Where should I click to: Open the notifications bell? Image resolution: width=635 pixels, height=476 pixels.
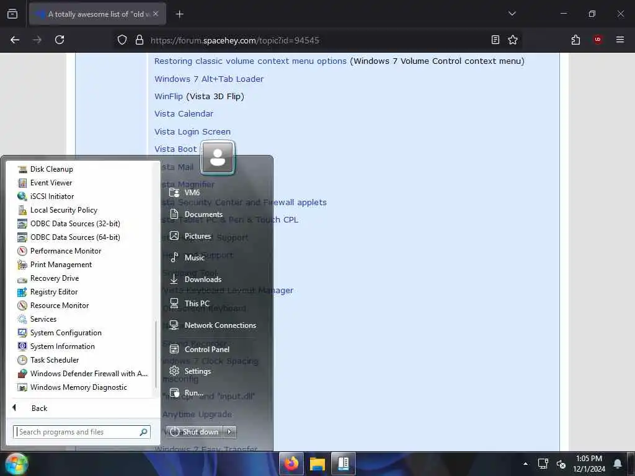click(618, 464)
